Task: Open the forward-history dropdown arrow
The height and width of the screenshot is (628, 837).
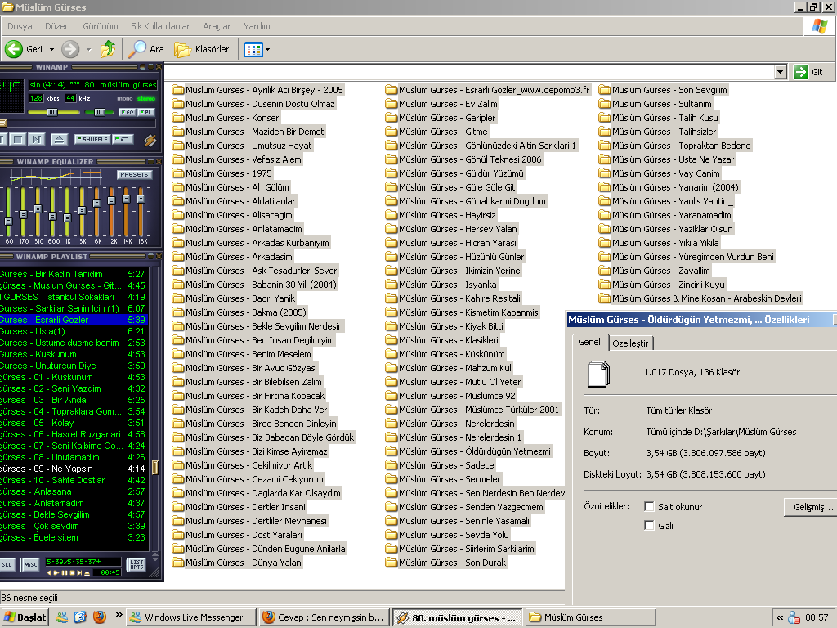Action: coord(88,50)
